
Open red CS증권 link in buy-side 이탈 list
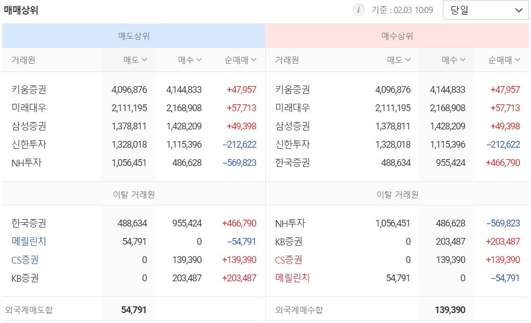289,260
